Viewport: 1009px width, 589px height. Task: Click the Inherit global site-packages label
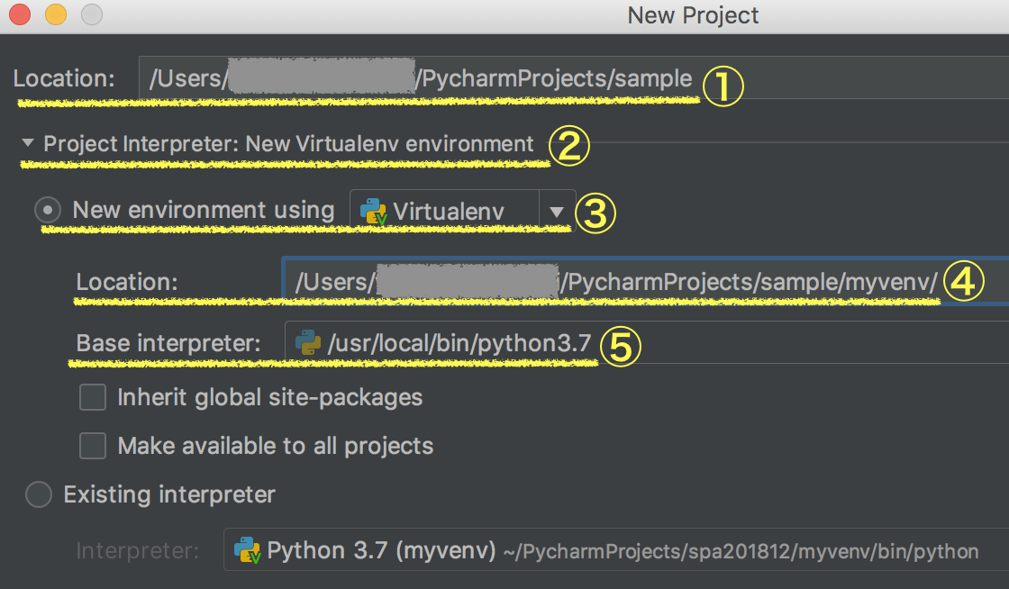pos(270,397)
